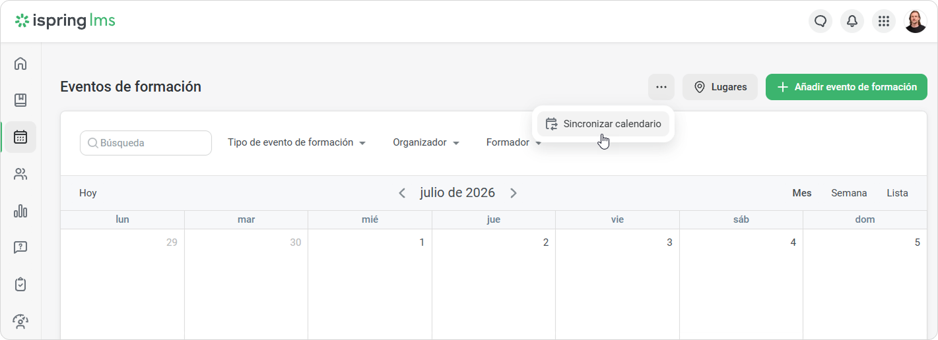Viewport: 938px width, 340px height.
Task: Open the clipboard tasks icon in sidebar
Action: coord(20,285)
